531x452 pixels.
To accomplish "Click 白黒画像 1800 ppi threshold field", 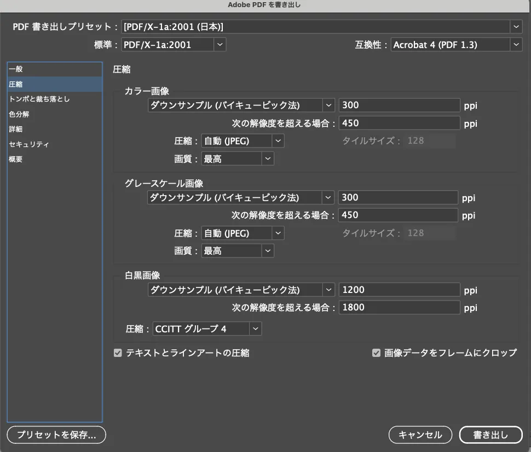I will [x=399, y=307].
